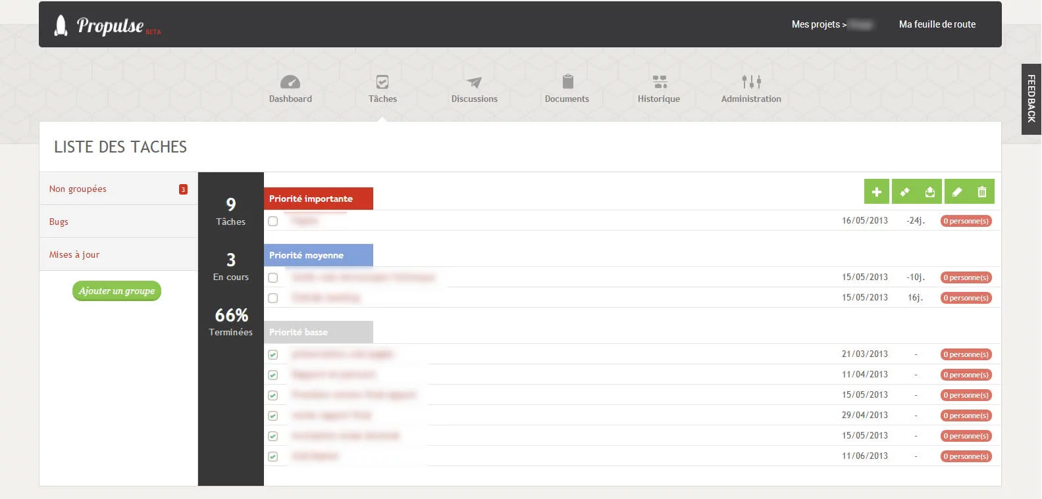Click the -10j. delay value

pos(916,277)
